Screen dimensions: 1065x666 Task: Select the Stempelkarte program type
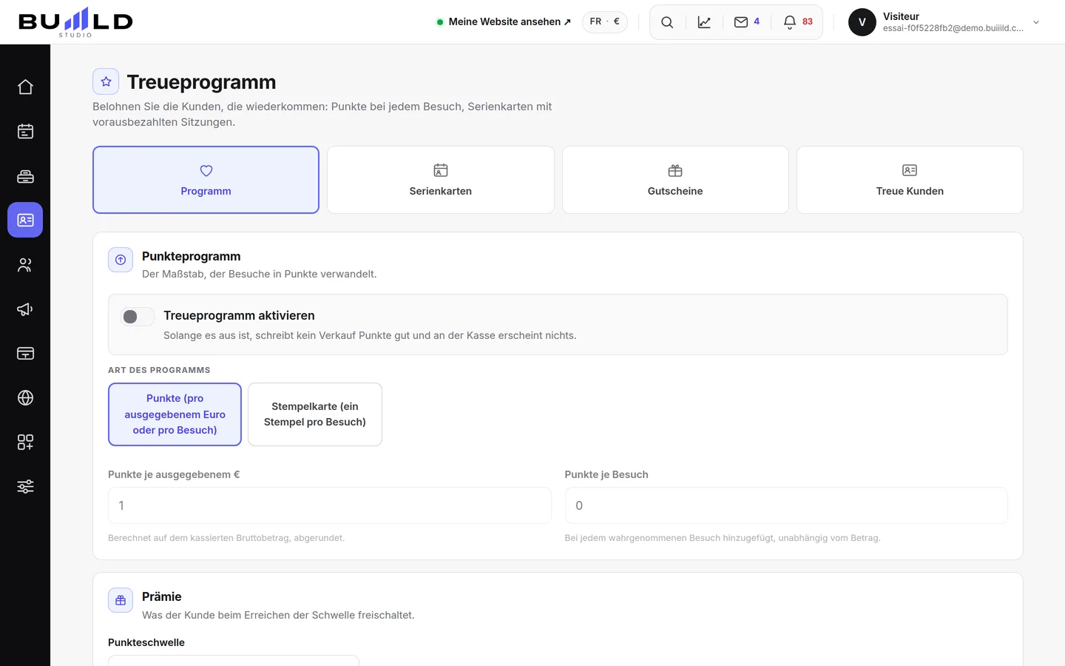point(315,414)
